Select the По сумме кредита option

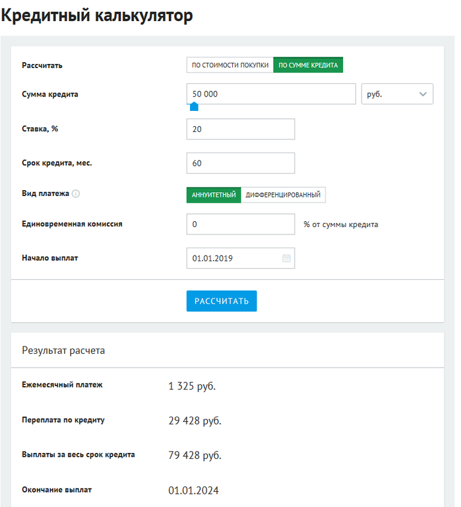(308, 65)
